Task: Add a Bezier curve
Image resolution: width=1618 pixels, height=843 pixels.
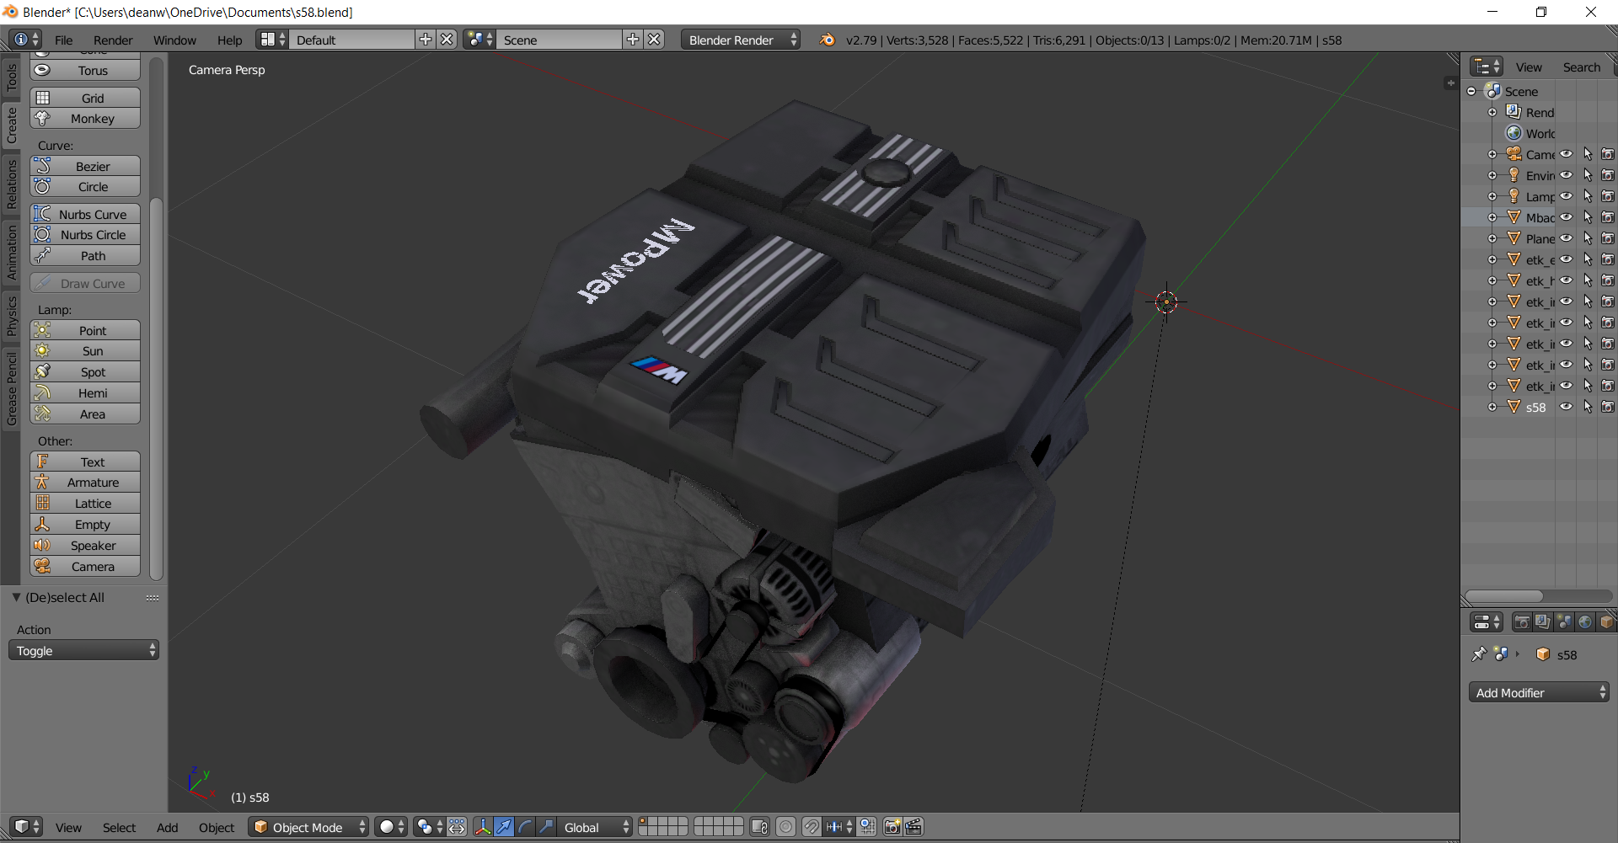Action: (85, 167)
